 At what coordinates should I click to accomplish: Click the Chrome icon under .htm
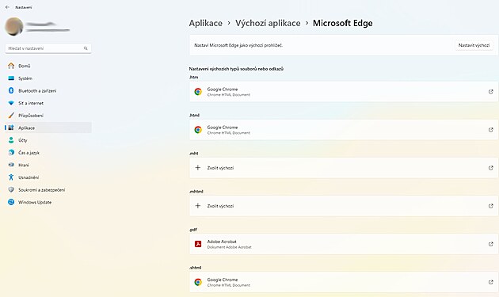pos(198,92)
